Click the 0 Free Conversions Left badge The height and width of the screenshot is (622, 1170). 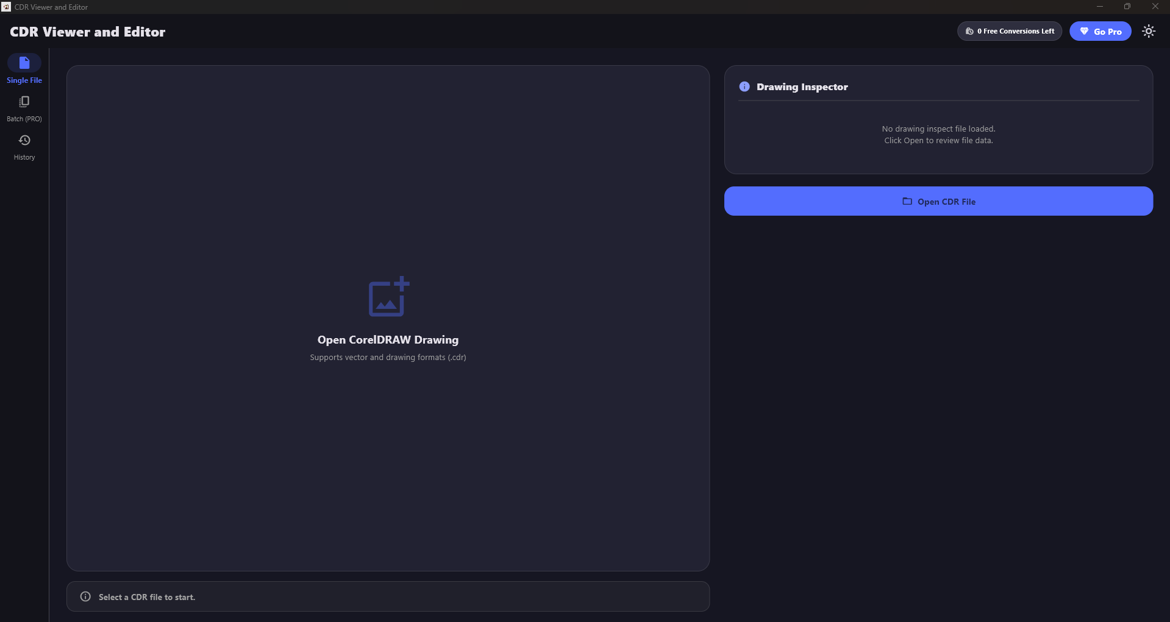(x=1009, y=31)
